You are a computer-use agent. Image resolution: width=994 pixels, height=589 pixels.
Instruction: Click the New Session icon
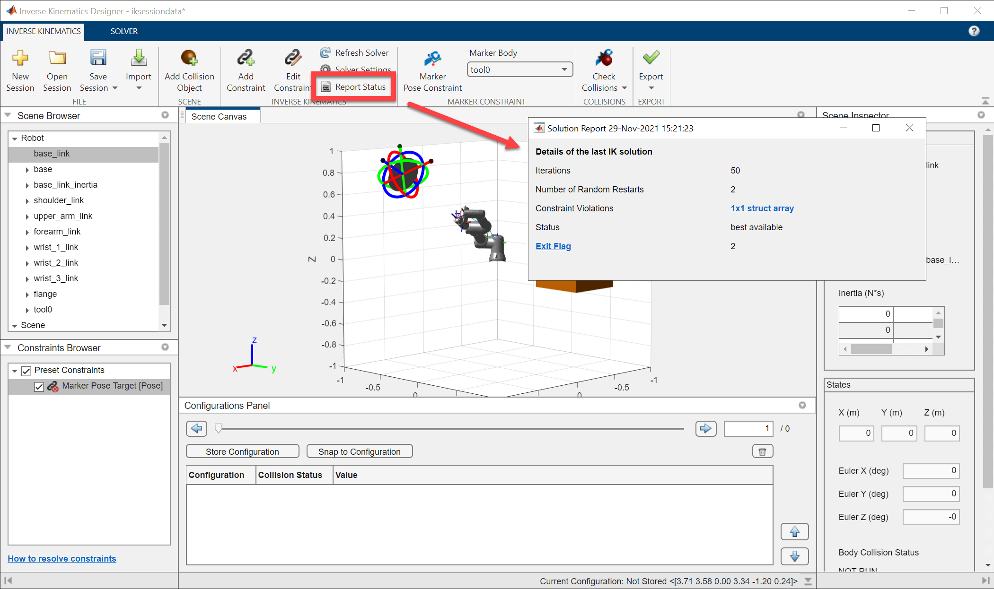click(x=20, y=58)
